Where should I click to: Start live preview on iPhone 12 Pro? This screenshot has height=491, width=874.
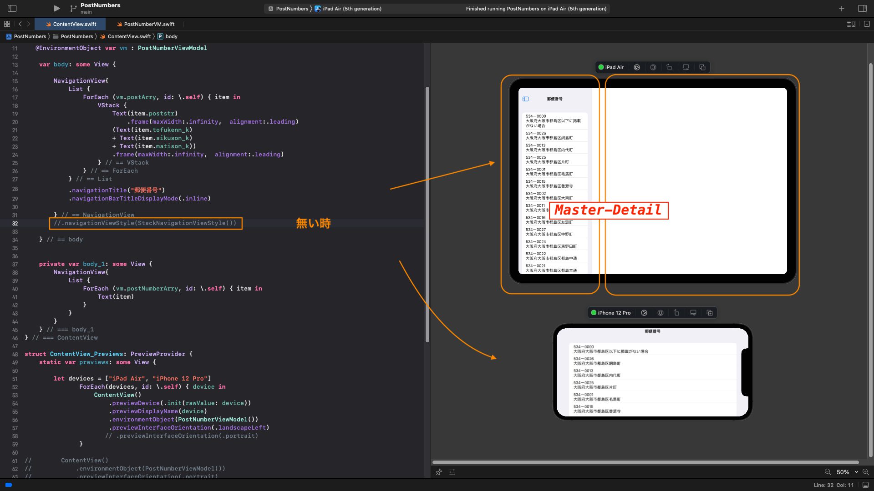tap(644, 313)
